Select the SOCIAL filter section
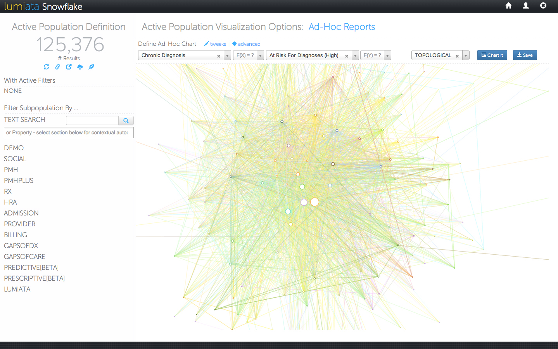Image resolution: width=558 pixels, height=349 pixels. tap(15, 159)
